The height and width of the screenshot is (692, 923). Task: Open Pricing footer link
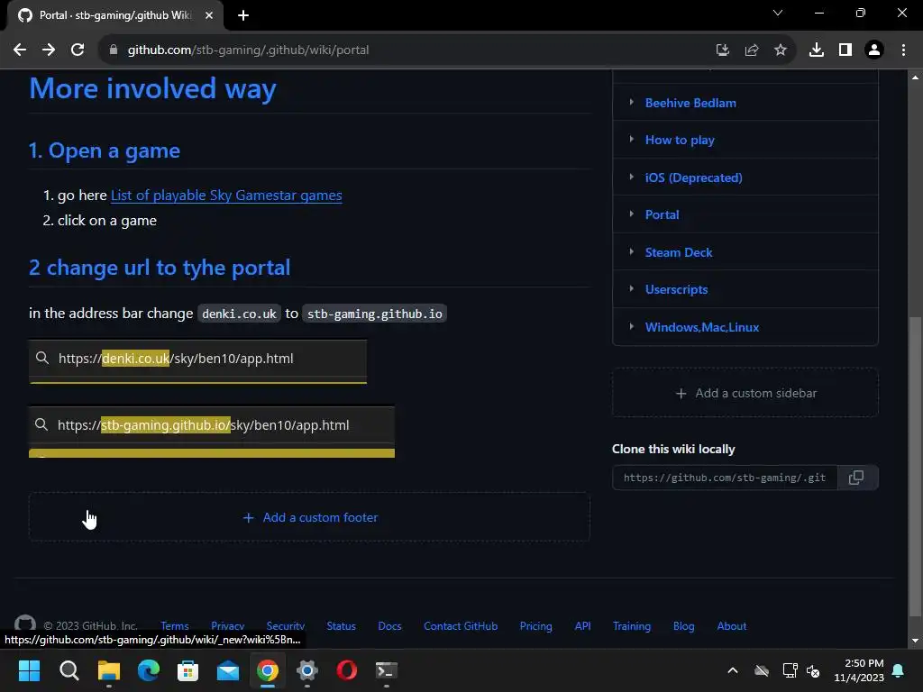point(536,626)
